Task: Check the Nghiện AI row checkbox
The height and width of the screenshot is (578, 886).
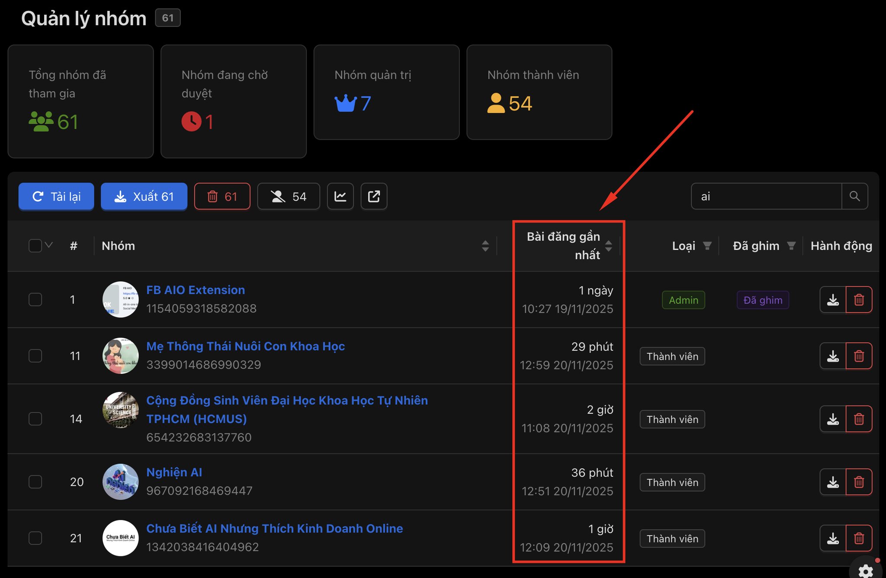Action: coord(35,482)
